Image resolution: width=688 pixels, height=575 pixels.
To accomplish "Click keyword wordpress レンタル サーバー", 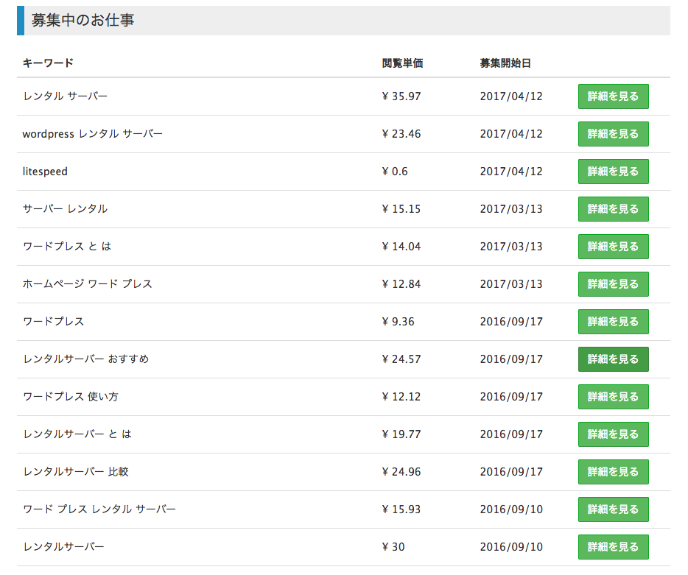I will point(93,134).
